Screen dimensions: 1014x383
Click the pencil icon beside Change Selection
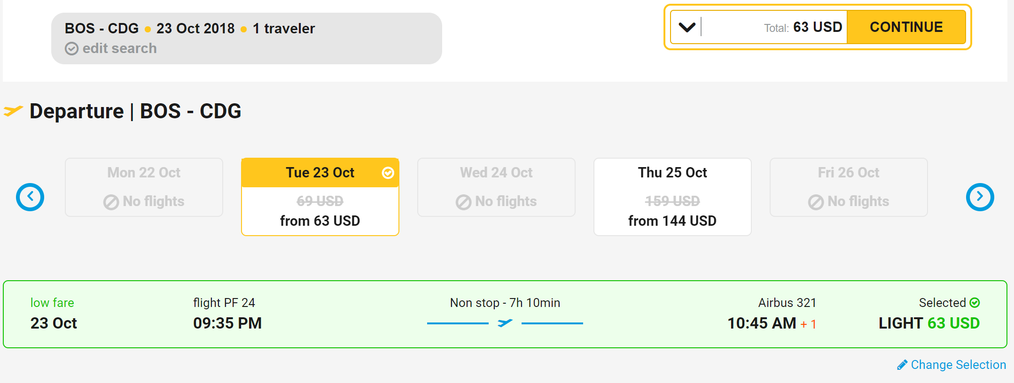(902, 365)
